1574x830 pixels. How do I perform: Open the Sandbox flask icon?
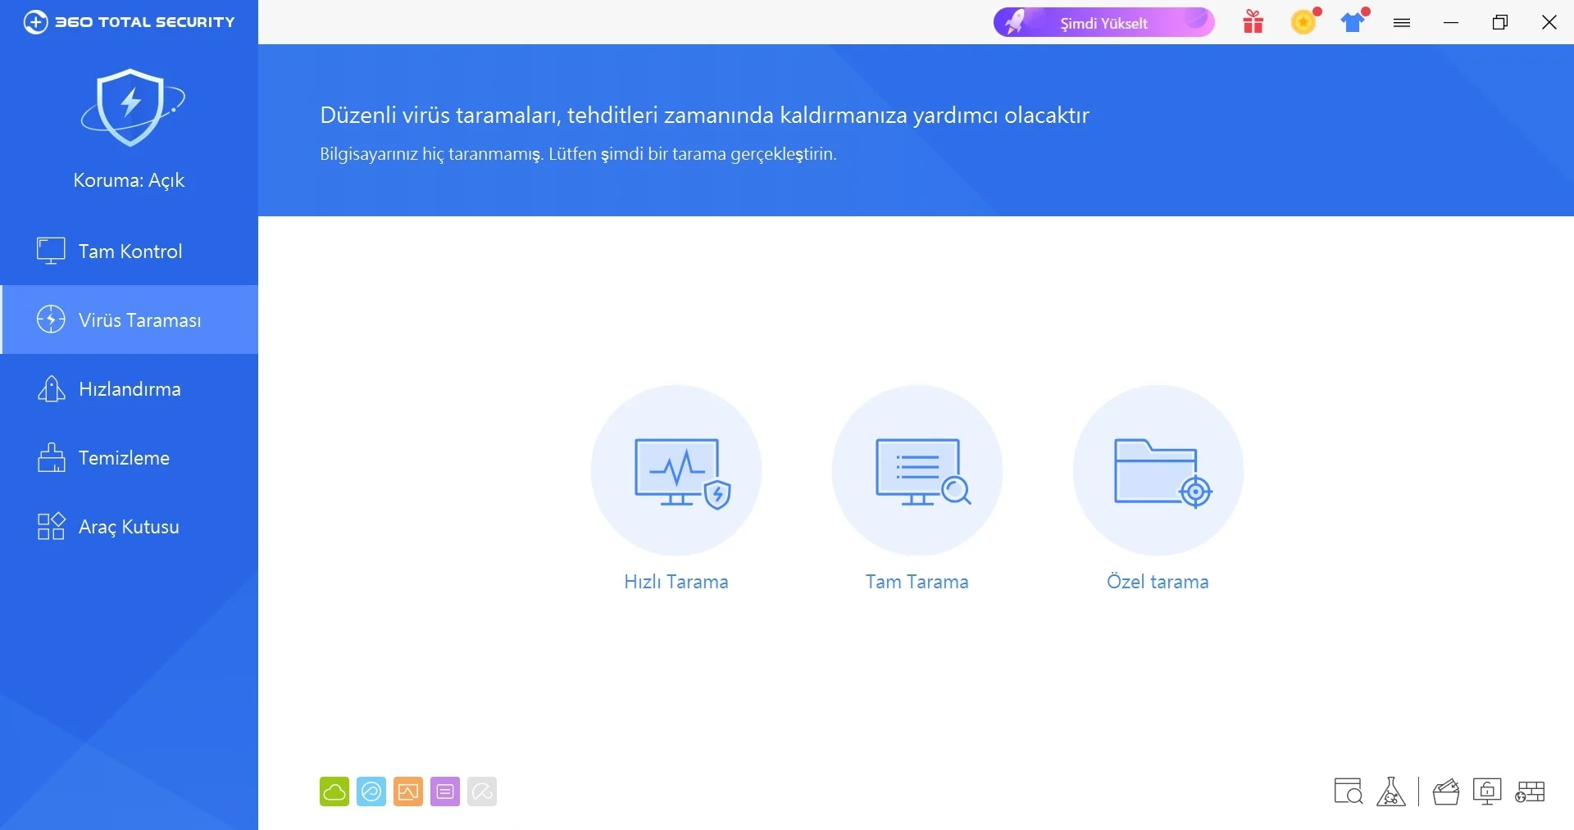[x=1391, y=791]
